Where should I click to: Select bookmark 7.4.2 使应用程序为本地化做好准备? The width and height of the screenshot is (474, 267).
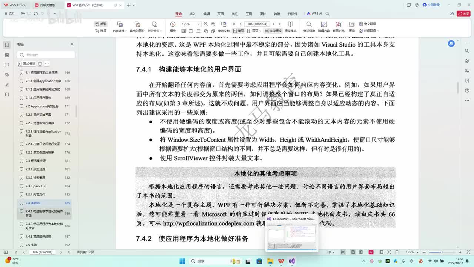[44, 226]
